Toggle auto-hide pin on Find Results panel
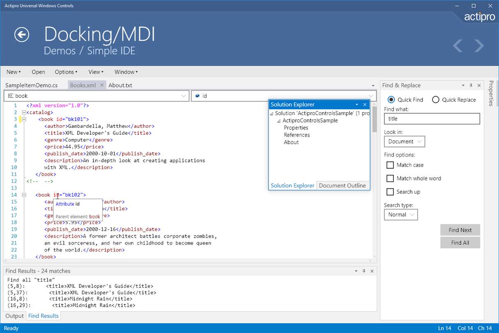Image resolution: width=499 pixels, height=333 pixels. tap(364, 271)
